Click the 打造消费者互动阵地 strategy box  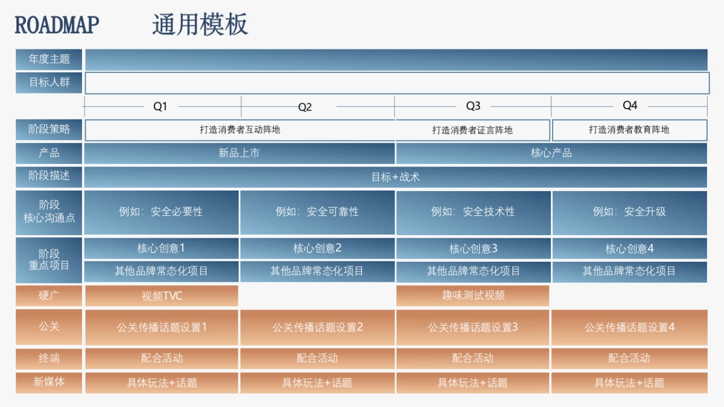(x=240, y=130)
